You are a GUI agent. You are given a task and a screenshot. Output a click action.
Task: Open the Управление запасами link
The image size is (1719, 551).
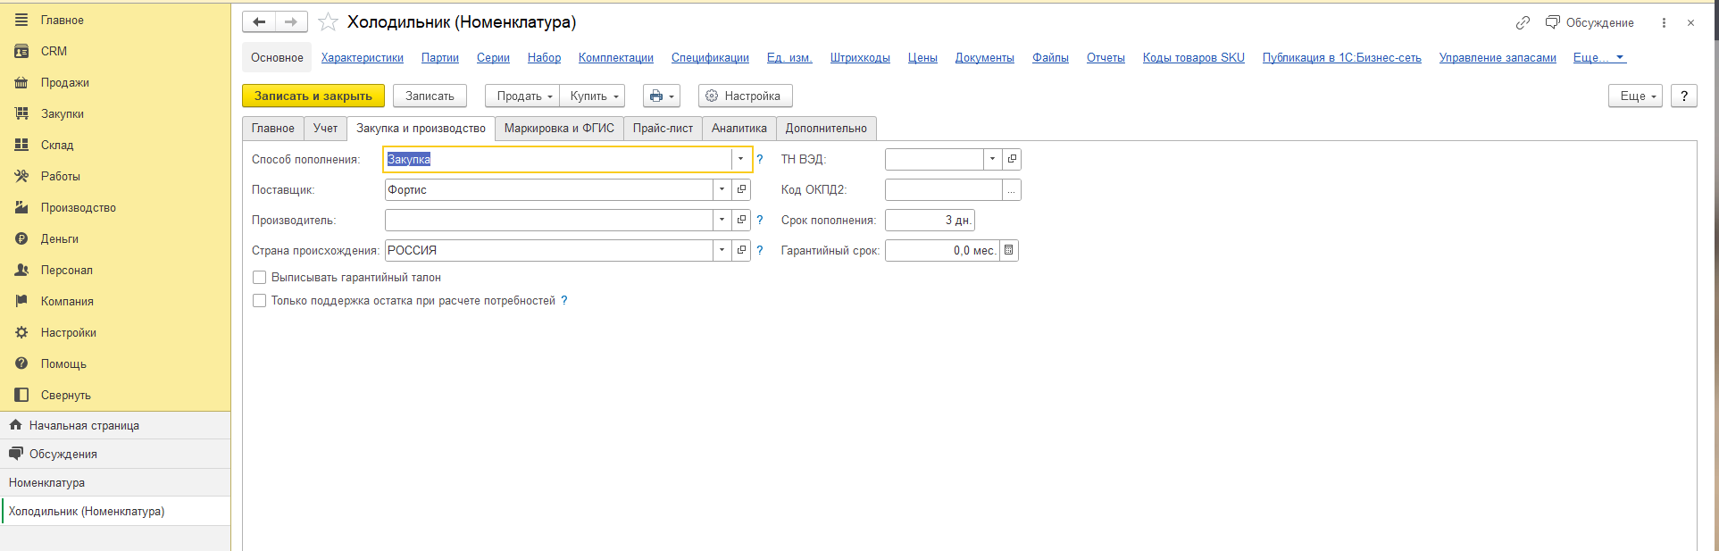1498,57
